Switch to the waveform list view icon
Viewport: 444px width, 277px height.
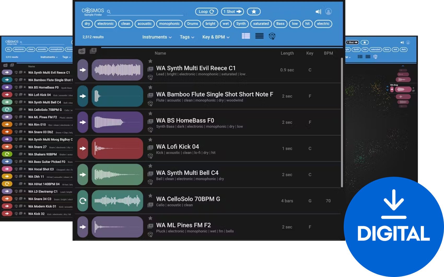point(246,36)
